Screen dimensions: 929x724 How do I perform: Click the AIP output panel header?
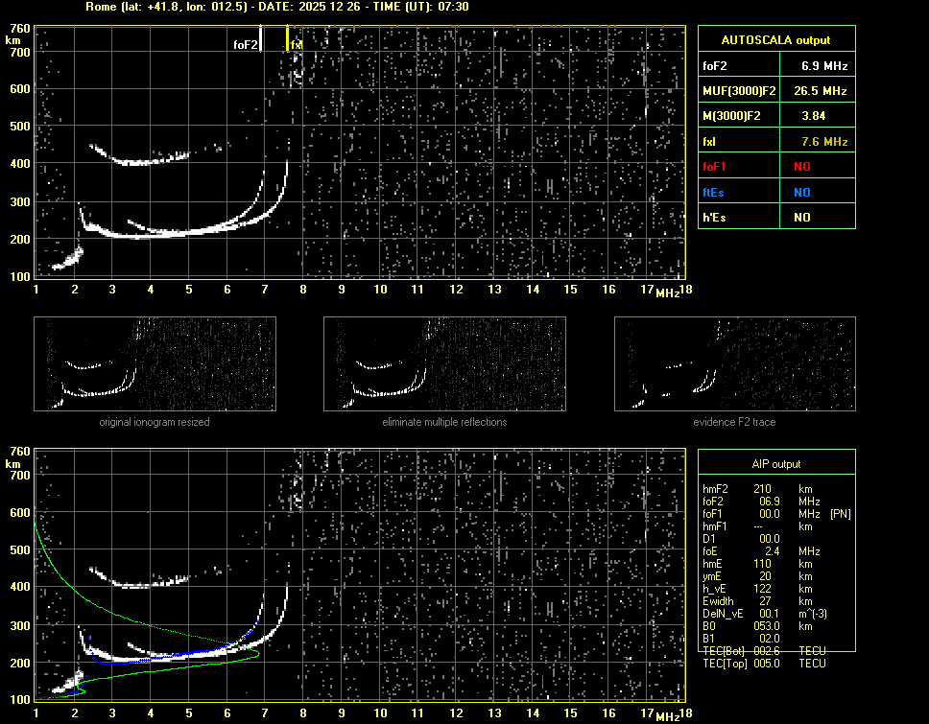(x=775, y=464)
